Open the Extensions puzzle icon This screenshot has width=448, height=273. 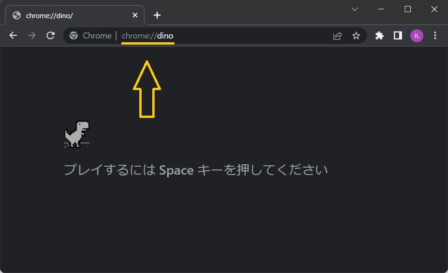tap(379, 36)
